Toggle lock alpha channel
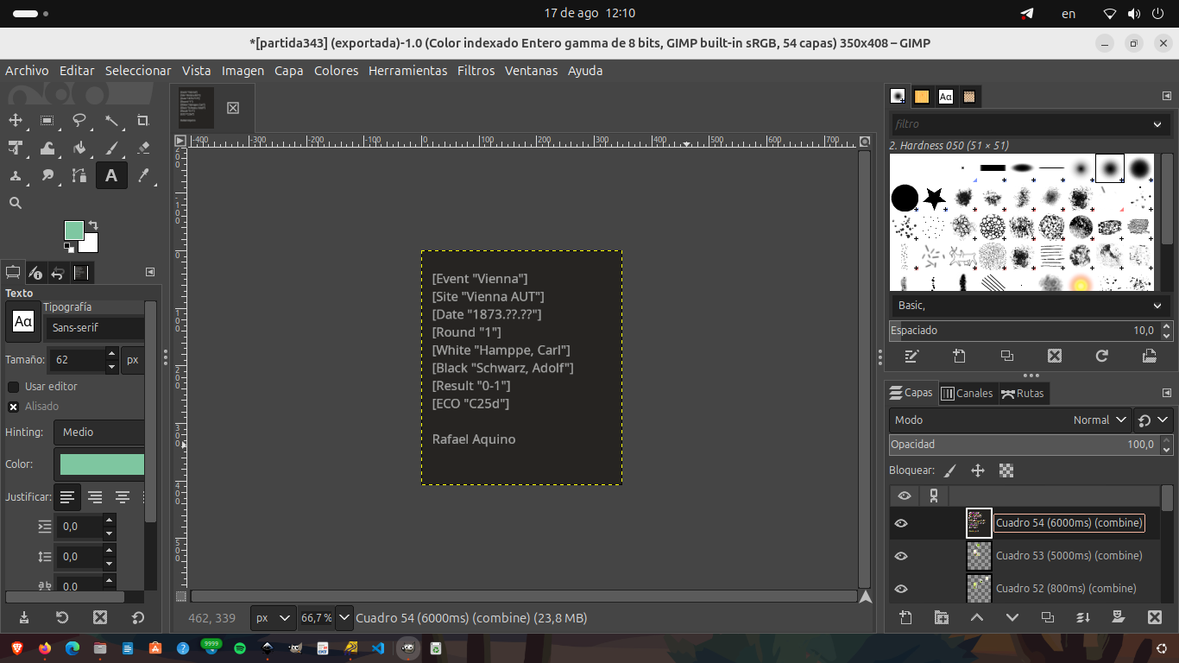Viewport: 1179px width, 663px height. [x=1006, y=470]
